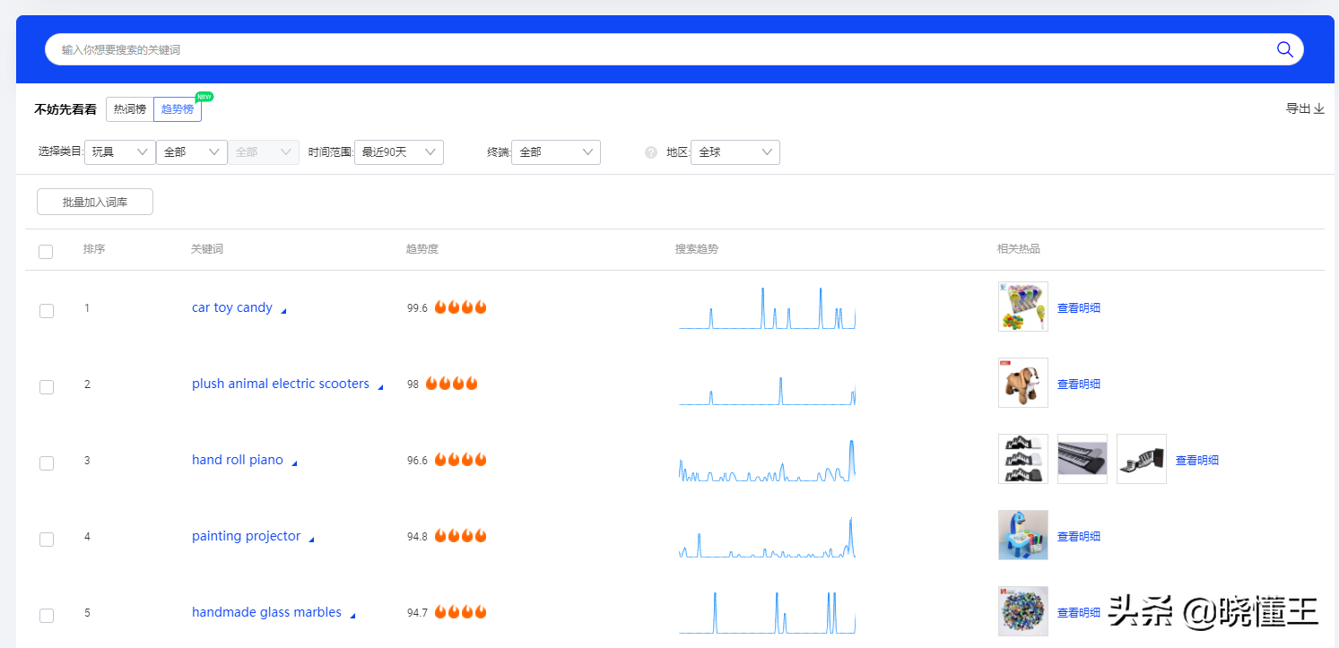This screenshot has height=648, width=1339.
Task: Click 查看明细 for plush animal electric scooters
Action: (1079, 384)
